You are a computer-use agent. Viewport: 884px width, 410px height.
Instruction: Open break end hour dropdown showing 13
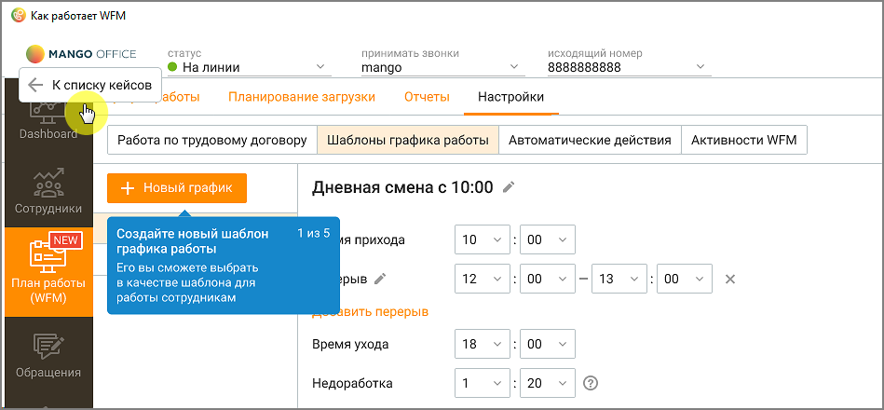(x=619, y=280)
